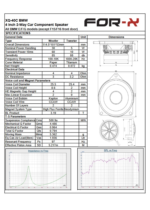
Task: Select Total Q Factor value '0.794'
Action: pyautogui.click(x=53, y=131)
